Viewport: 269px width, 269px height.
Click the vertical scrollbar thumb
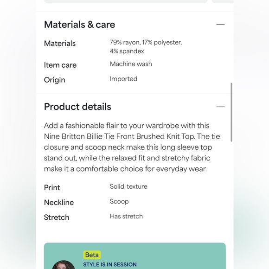point(231,112)
